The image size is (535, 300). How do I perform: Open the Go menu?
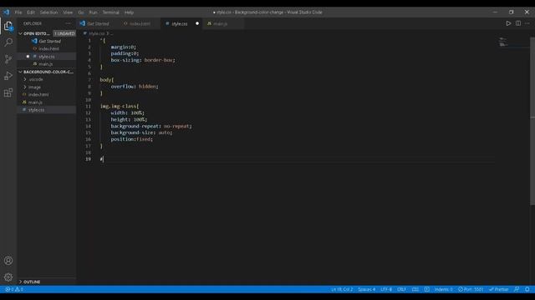pos(81,12)
